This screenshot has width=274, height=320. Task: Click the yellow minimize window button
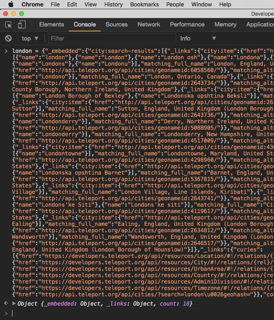(14, 14)
